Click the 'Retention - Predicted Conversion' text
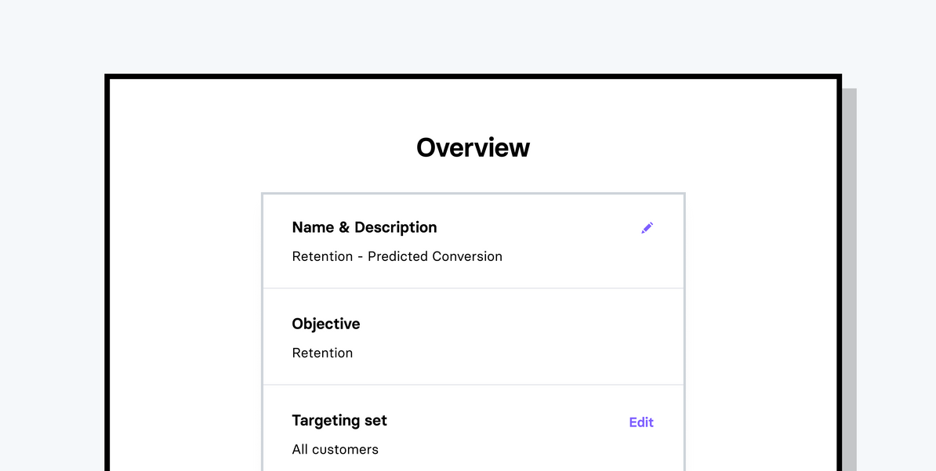The height and width of the screenshot is (471, 936). [x=397, y=256]
